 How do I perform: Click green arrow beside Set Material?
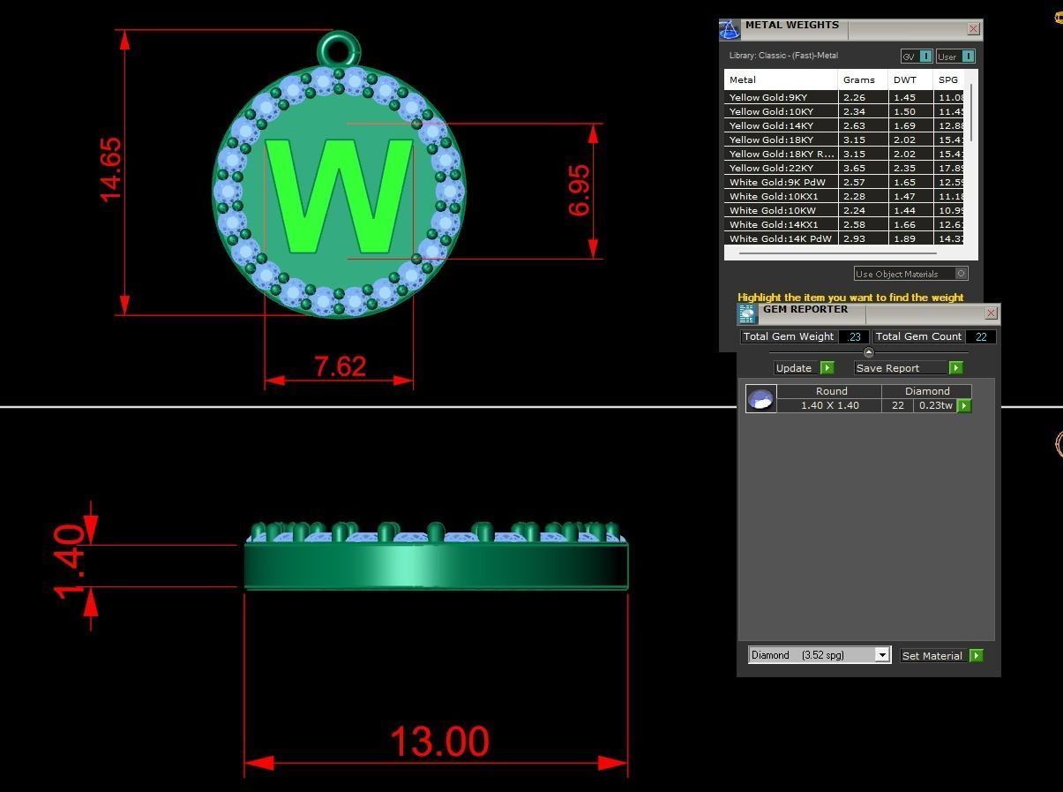coord(976,655)
